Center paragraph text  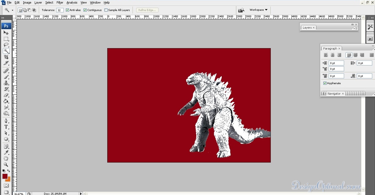[333, 55]
